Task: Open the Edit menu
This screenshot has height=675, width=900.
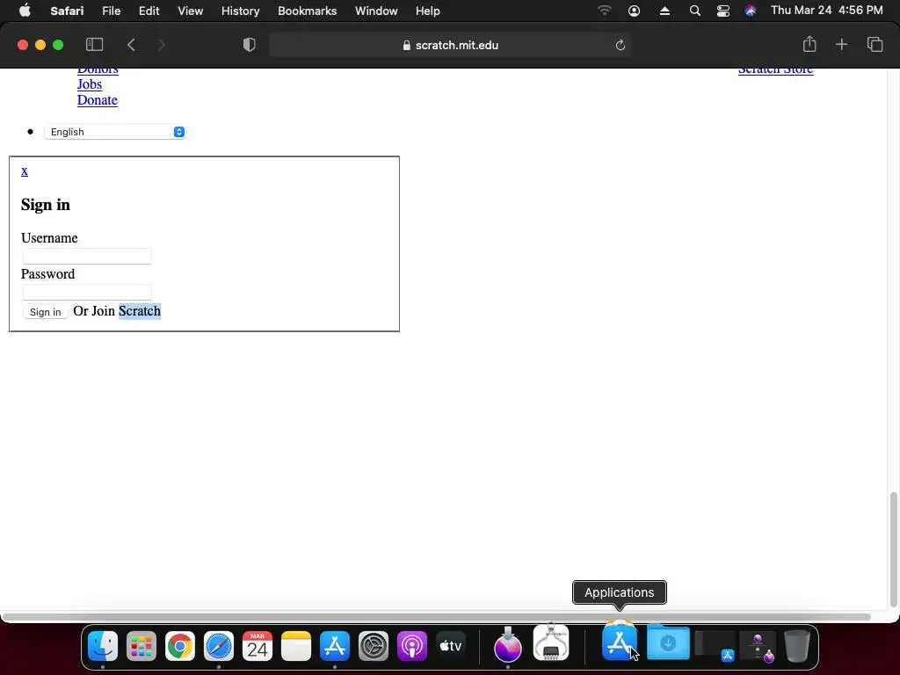Action: [149, 11]
